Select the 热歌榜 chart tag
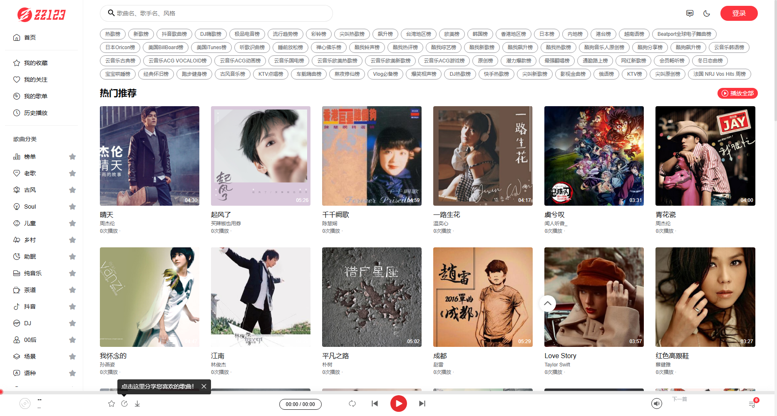Viewport: 777px width, 416px height. 113,34
